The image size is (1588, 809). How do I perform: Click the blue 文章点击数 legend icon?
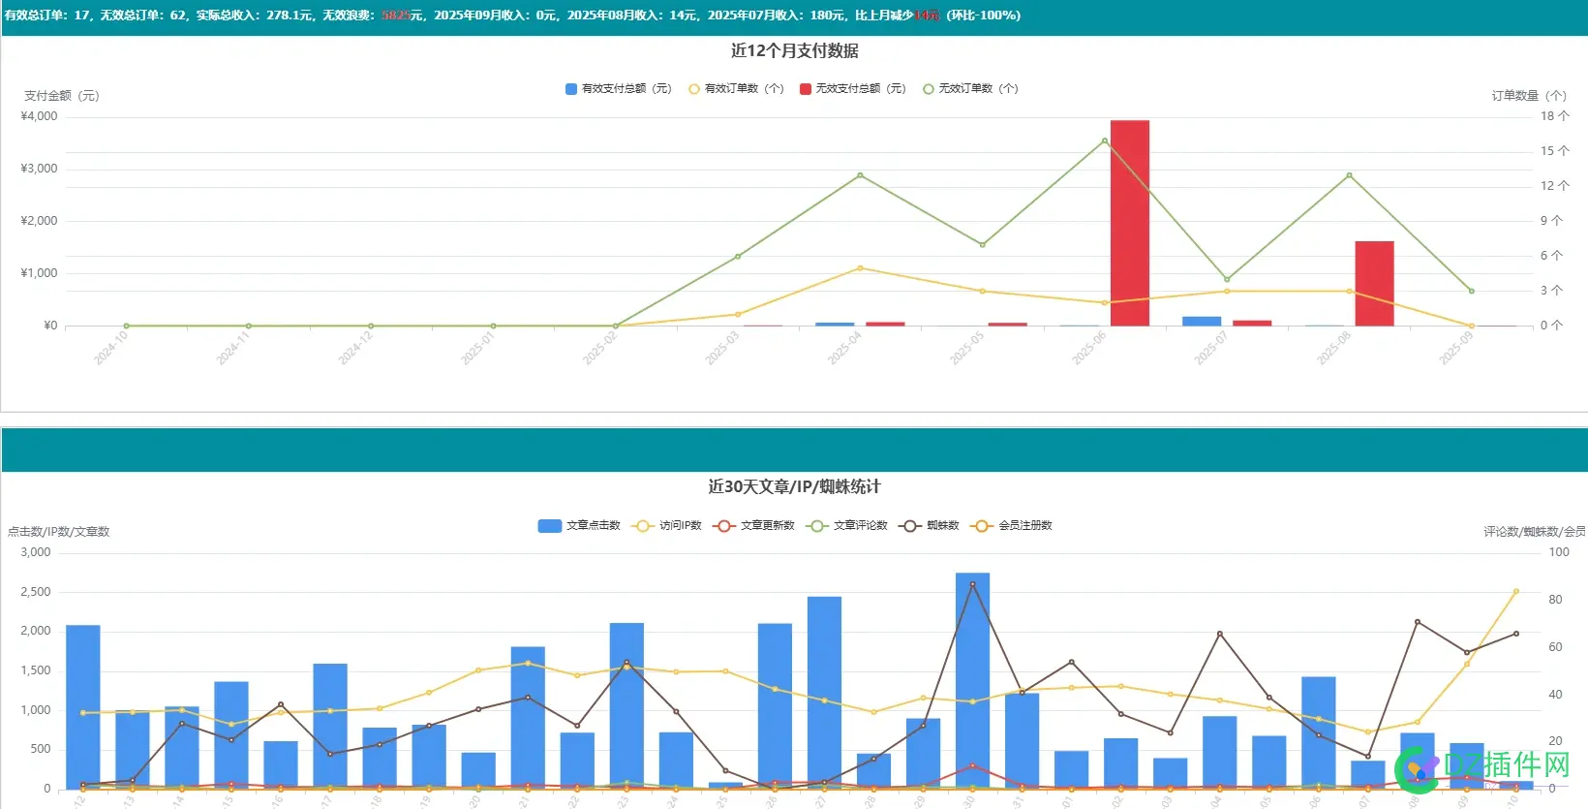[x=550, y=526]
